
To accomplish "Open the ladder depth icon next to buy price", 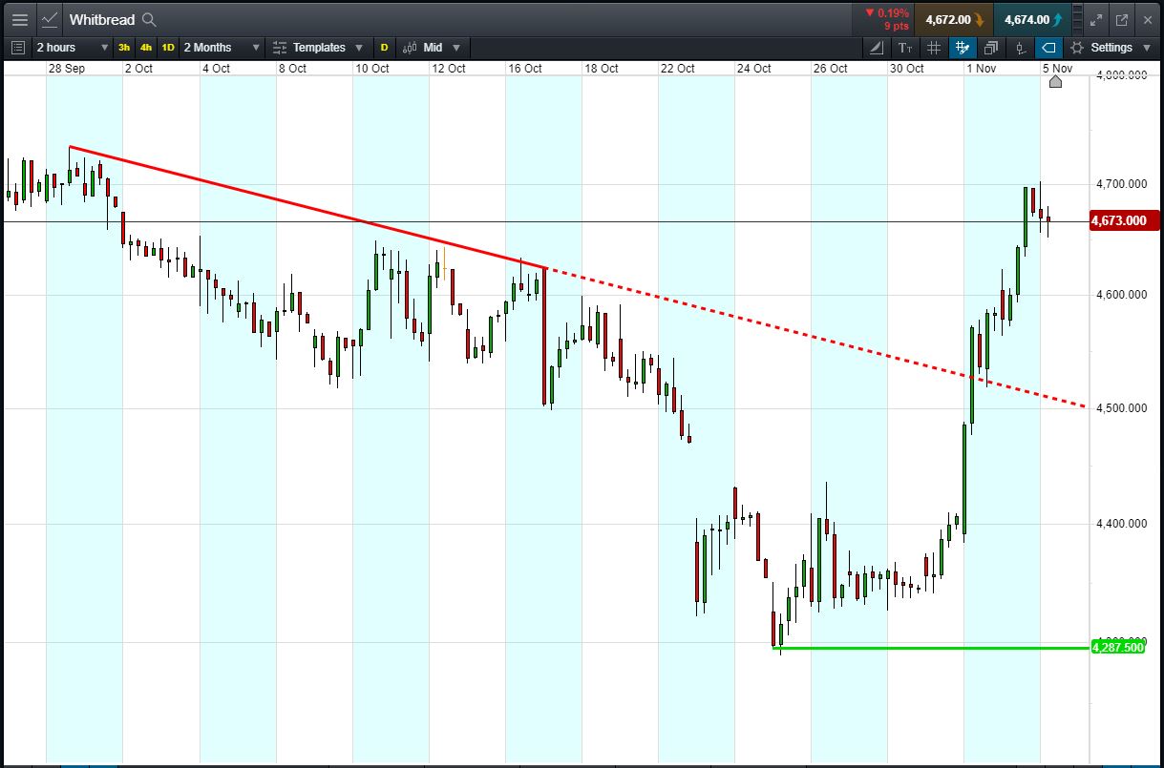I will [1078, 19].
